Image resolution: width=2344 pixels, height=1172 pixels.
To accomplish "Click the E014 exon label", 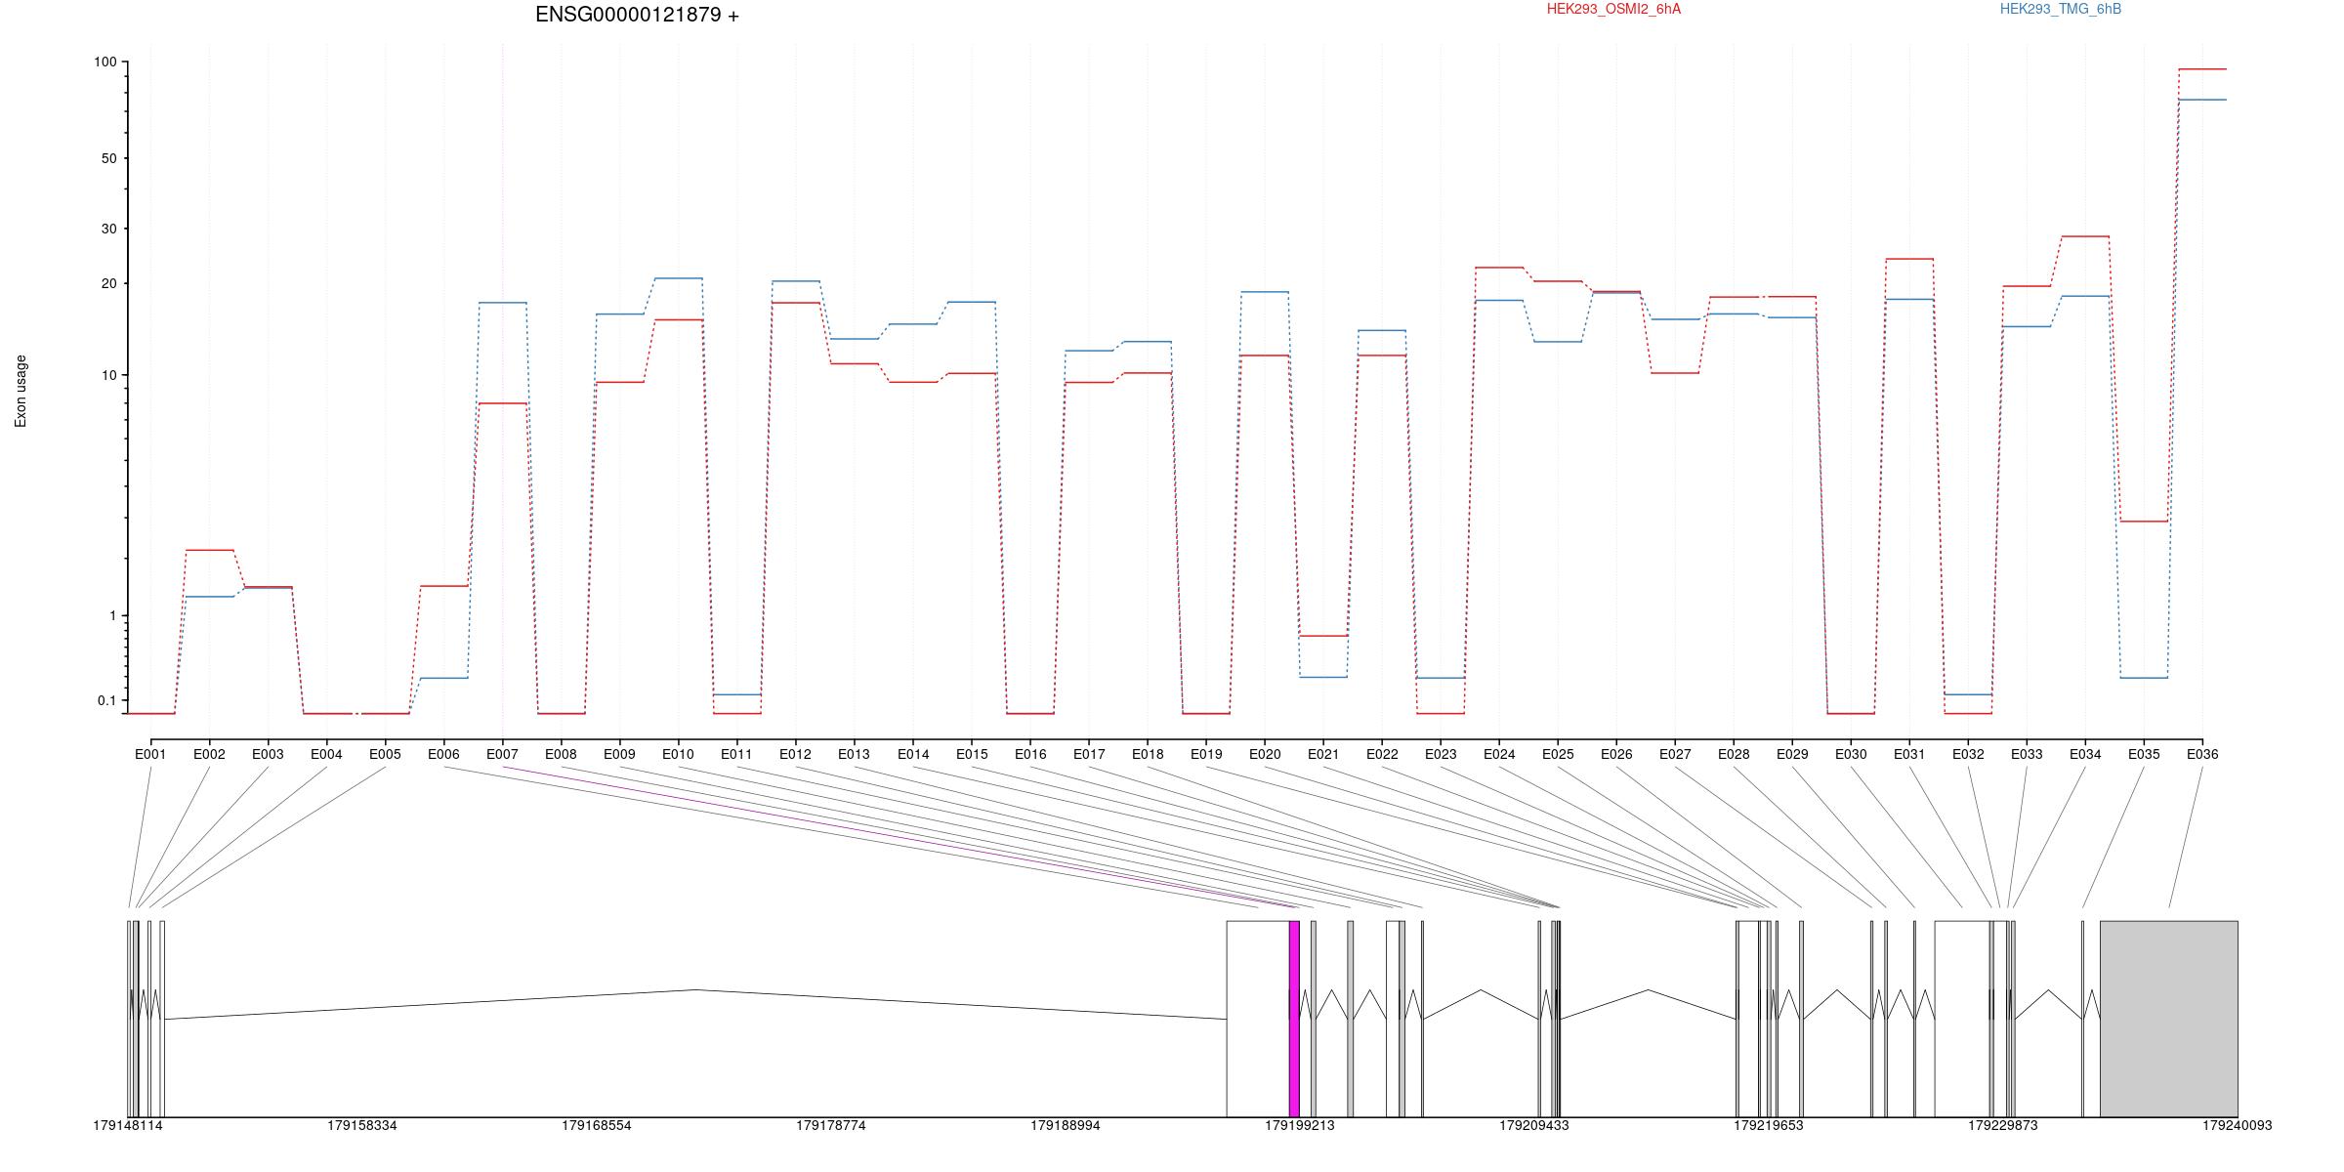I will (x=913, y=754).
